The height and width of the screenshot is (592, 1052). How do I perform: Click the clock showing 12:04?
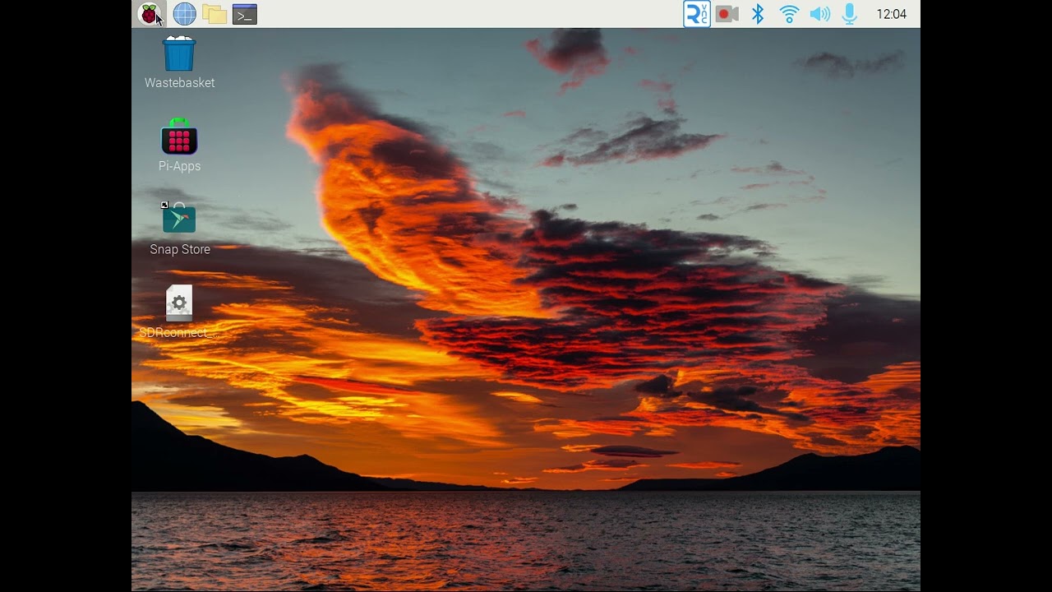click(x=891, y=14)
